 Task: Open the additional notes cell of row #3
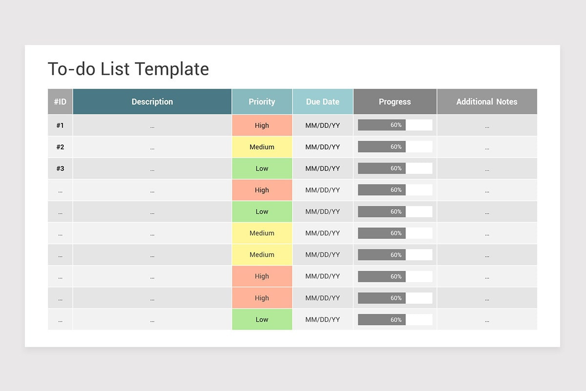pyautogui.click(x=487, y=168)
